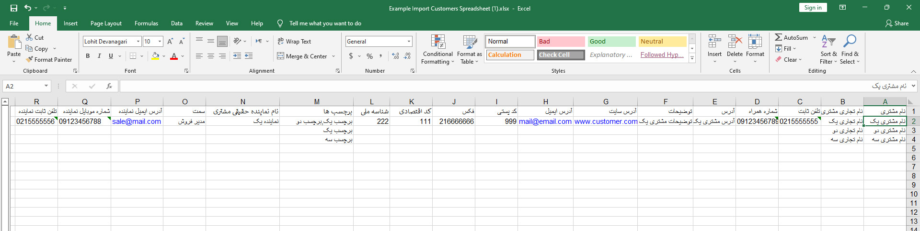This screenshot has width=920, height=231.
Task: Click the Save icon in the title bar
Action: coord(14,8)
